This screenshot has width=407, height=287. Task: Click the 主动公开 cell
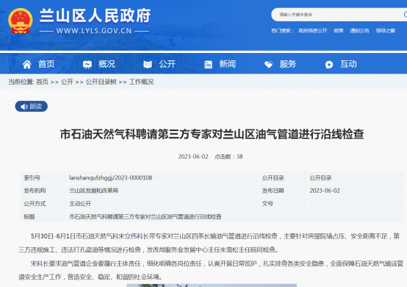point(80,204)
